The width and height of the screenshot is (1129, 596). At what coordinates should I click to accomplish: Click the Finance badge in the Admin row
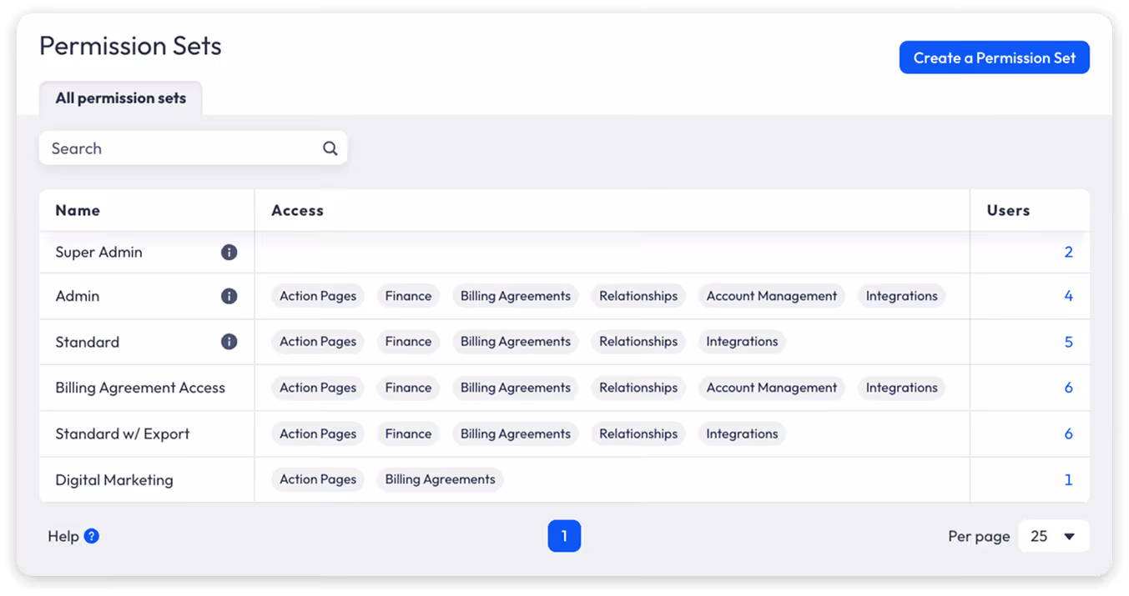pos(408,296)
